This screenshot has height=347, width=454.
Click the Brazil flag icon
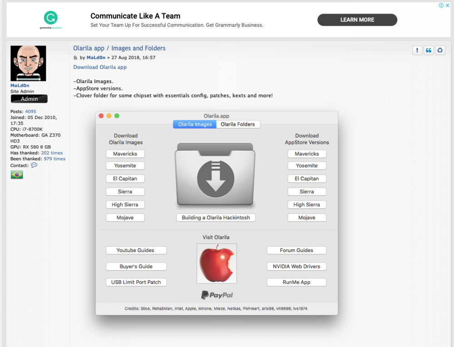coord(17,175)
